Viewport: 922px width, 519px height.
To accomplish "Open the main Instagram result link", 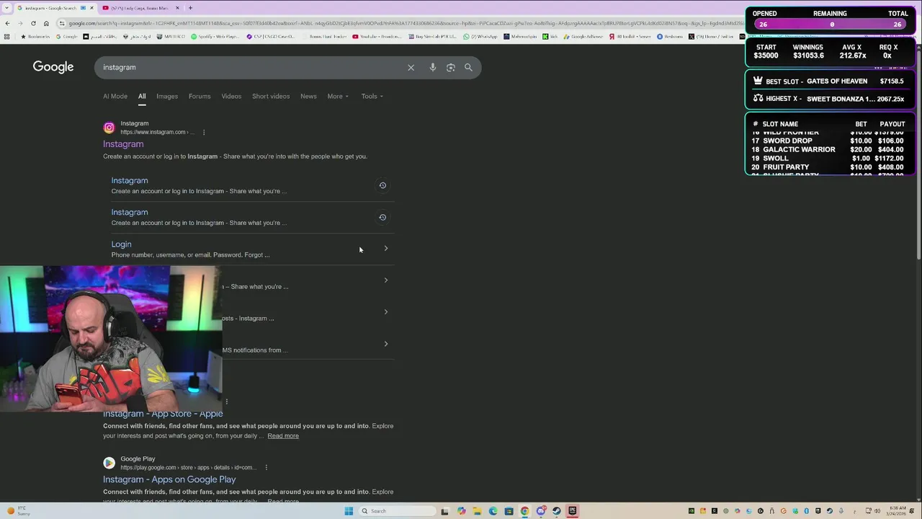I will pos(123,144).
